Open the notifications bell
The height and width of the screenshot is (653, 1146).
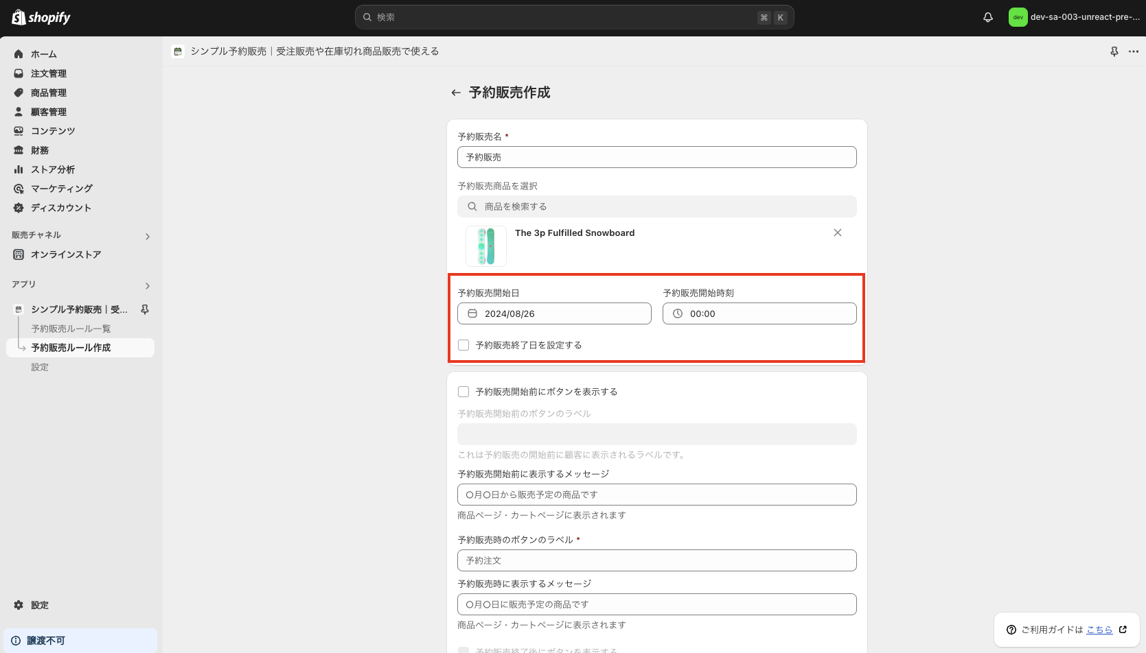click(x=987, y=17)
